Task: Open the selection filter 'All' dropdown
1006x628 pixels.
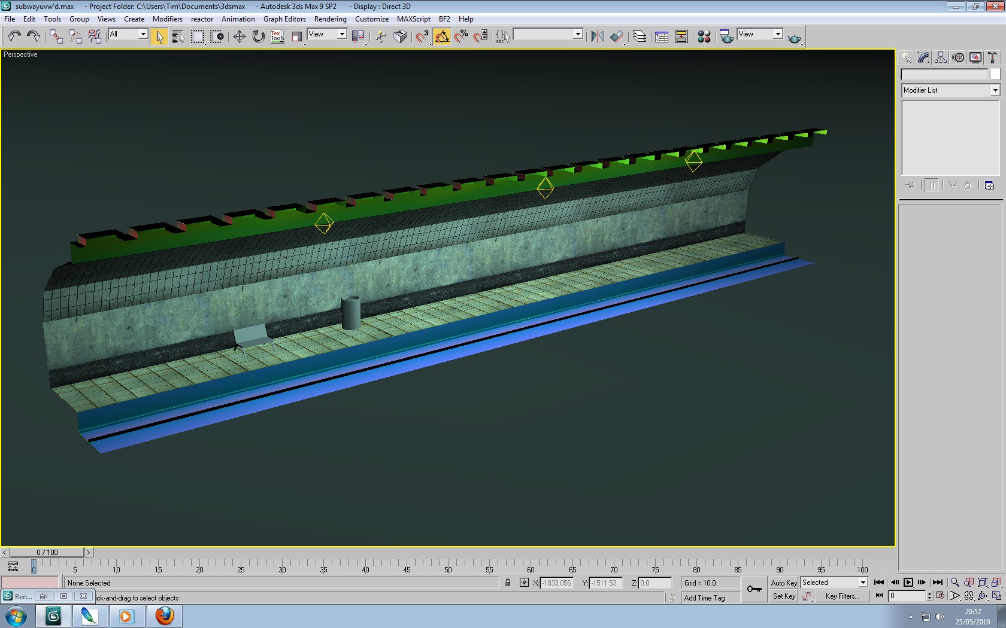Action: (x=143, y=34)
